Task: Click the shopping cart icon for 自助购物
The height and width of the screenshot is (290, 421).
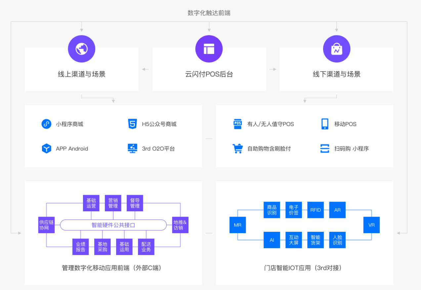Action: coord(237,149)
